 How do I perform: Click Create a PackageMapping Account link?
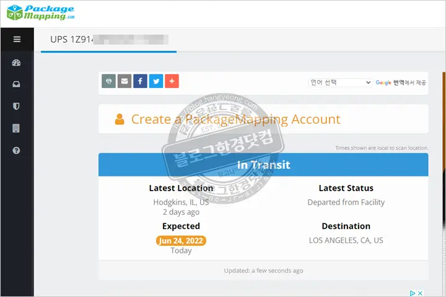(x=235, y=119)
